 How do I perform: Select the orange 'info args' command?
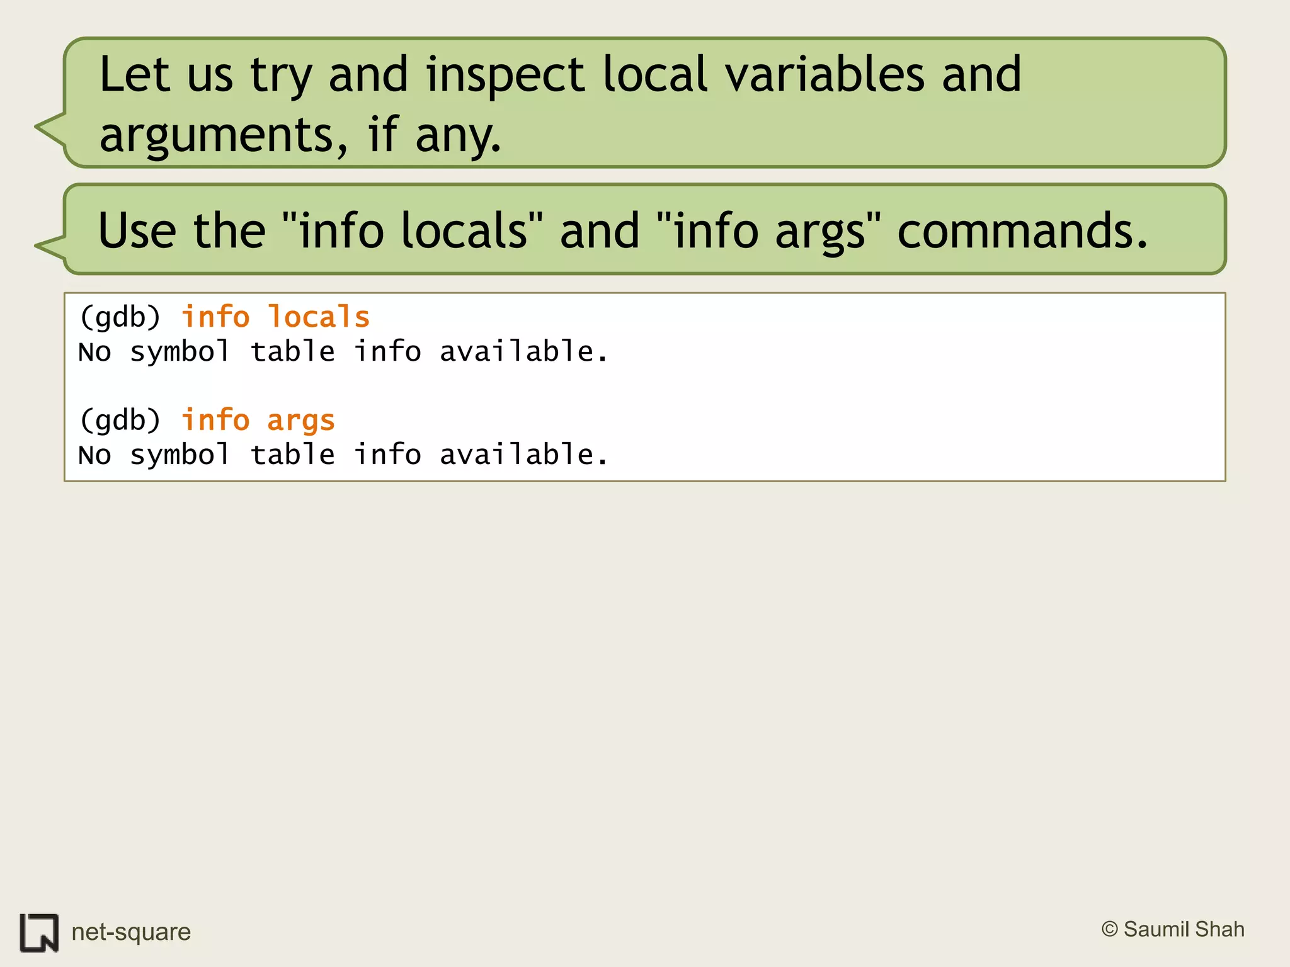pyautogui.click(x=258, y=420)
